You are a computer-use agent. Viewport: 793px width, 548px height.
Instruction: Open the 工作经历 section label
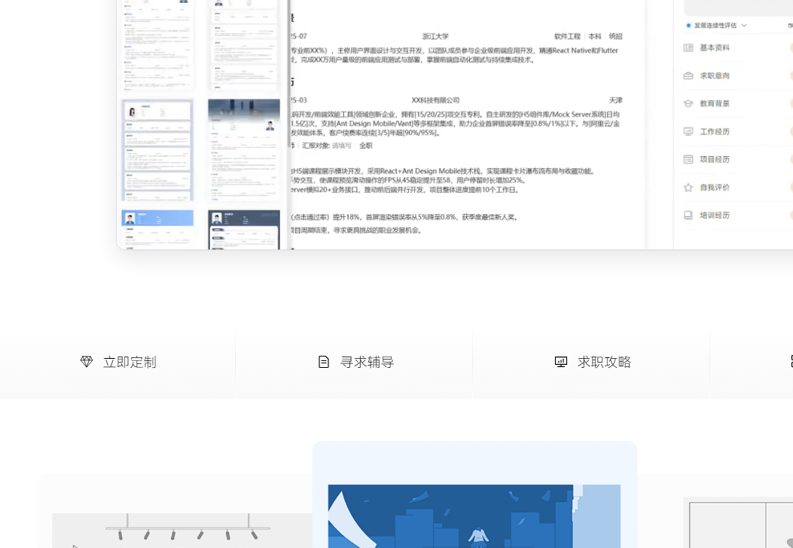tap(714, 132)
